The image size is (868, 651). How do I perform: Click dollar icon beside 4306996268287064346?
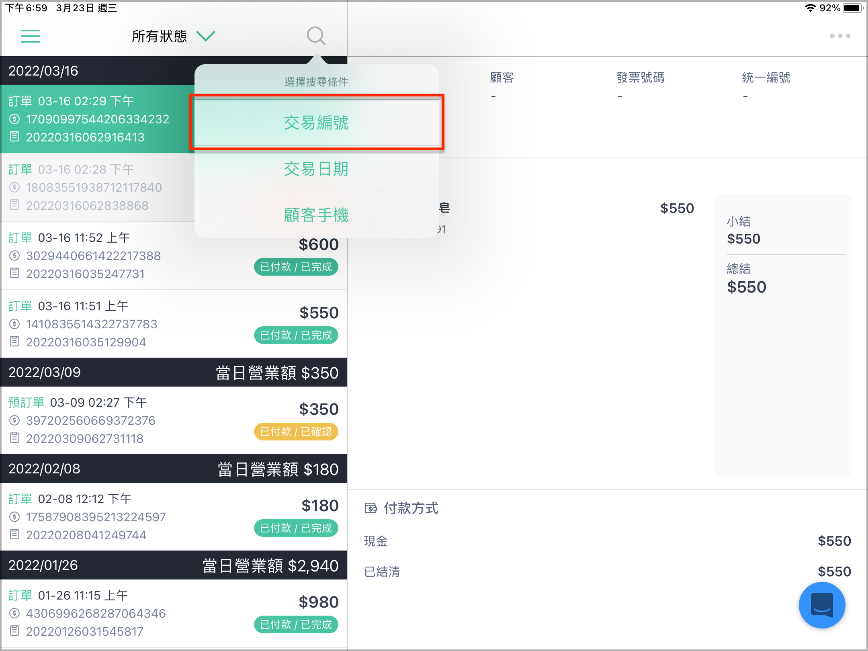coord(14,613)
